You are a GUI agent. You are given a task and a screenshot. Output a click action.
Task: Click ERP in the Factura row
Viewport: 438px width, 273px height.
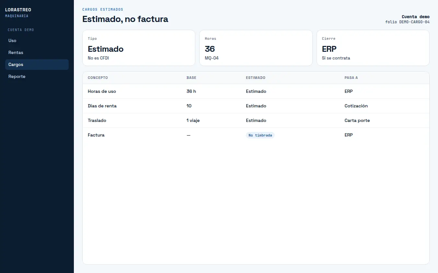(x=349, y=135)
